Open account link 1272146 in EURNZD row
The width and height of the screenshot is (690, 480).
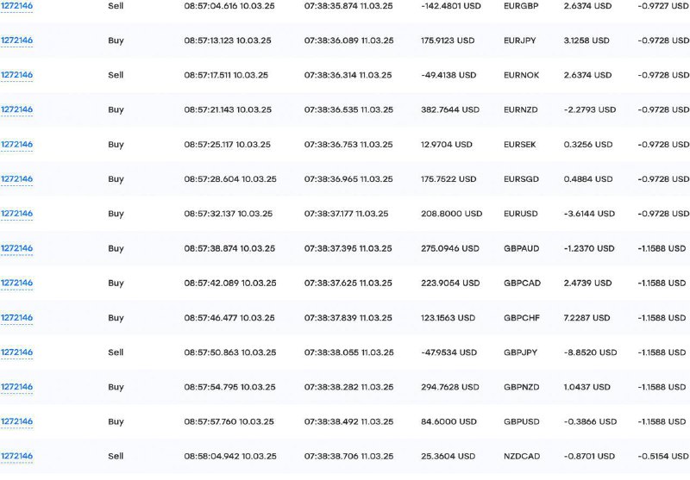click(16, 110)
